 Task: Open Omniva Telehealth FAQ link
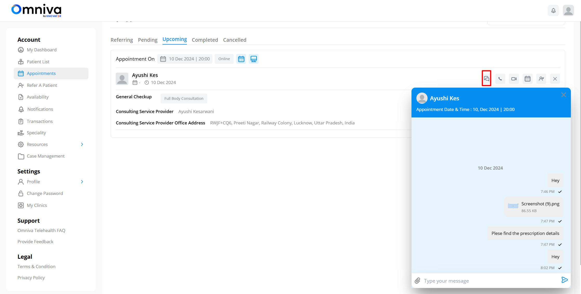(41, 230)
